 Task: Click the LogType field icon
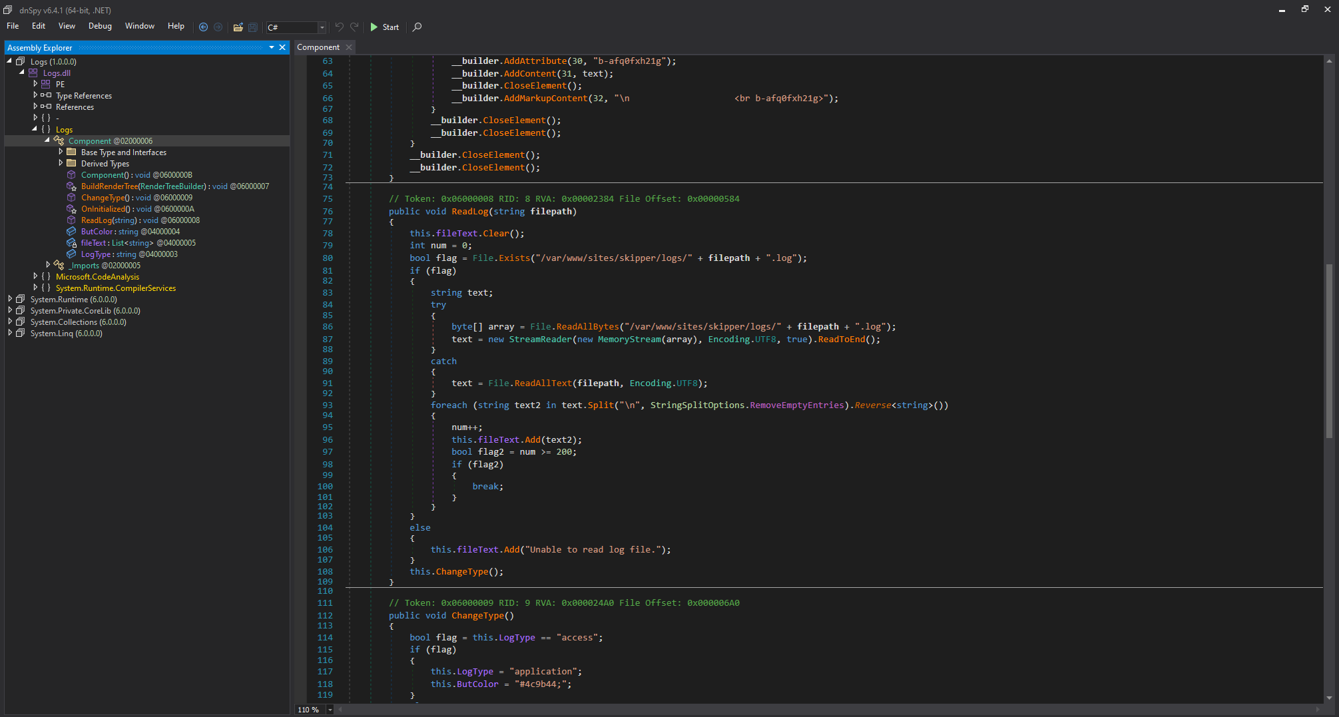click(x=71, y=254)
